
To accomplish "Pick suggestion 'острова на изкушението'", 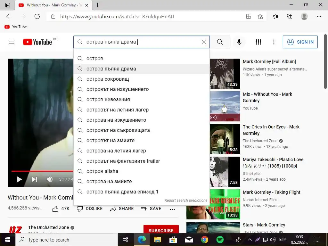I will 142,120.
